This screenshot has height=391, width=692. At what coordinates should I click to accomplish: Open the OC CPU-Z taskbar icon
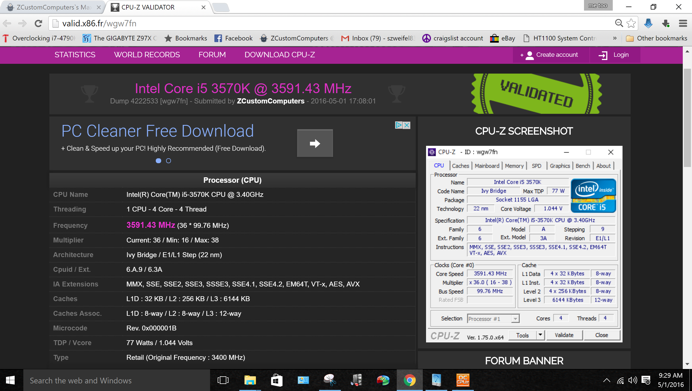click(463, 380)
